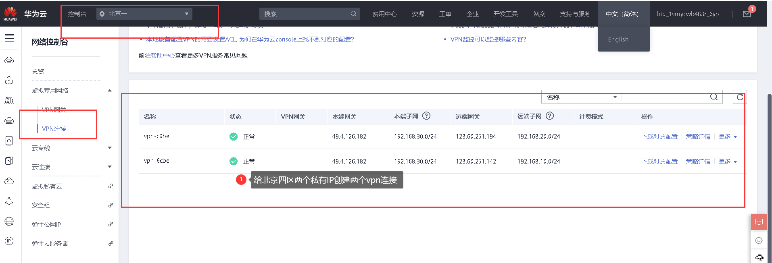Click the link icon beside 虚拟私有云
The height and width of the screenshot is (263, 772).
pos(111,186)
